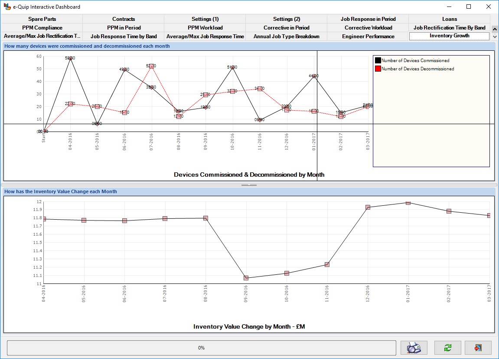Click the exit door icon button
The width and height of the screenshot is (499, 359).
(x=478, y=348)
